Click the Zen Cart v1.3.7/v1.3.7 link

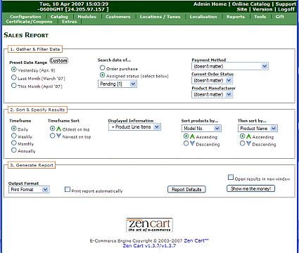149,245
